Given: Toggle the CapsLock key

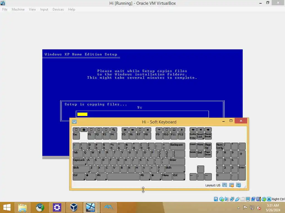Looking at the screenshot, I should (x=80, y=161).
